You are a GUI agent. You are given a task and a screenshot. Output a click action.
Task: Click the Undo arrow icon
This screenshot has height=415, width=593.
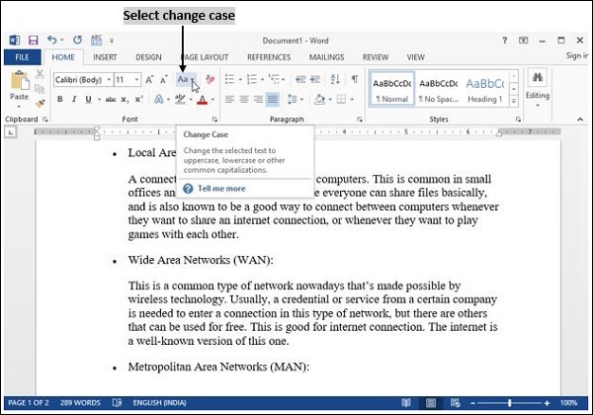(52, 41)
